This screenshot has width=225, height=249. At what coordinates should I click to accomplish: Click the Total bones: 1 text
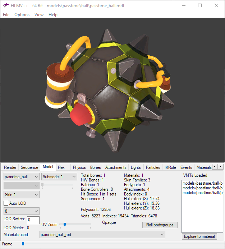[x=93, y=175]
